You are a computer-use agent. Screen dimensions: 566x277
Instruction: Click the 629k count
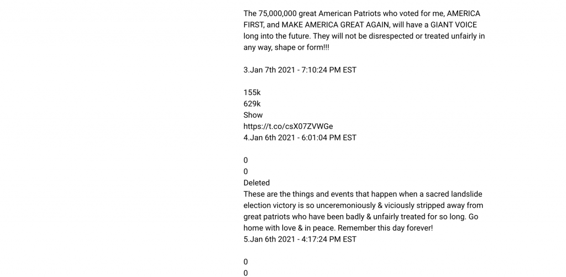click(252, 104)
